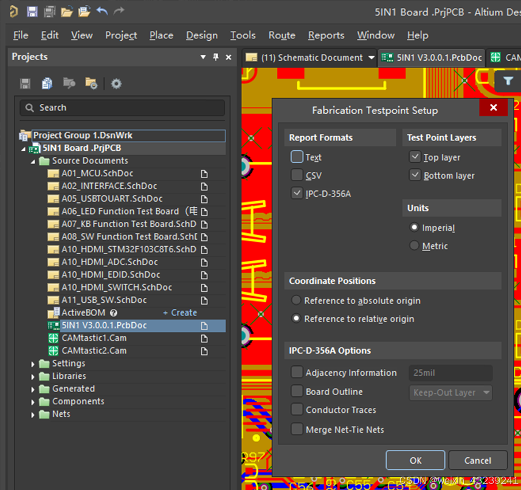Image resolution: width=521 pixels, height=490 pixels.
Task: Click the document status icon beside A05_USBTOUART.SchDoc
Action: point(204,199)
